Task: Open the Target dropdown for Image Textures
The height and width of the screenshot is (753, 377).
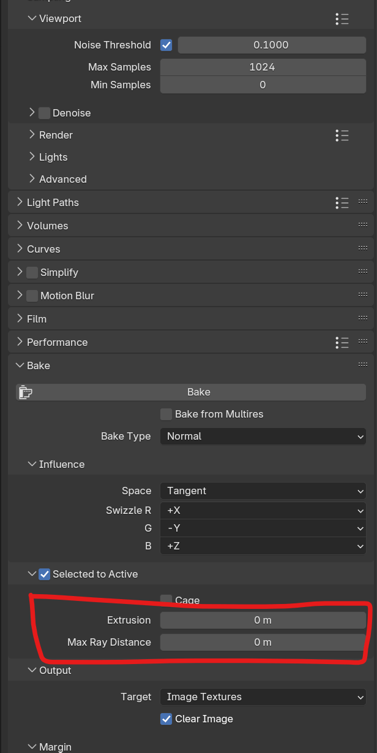Action: point(263,697)
